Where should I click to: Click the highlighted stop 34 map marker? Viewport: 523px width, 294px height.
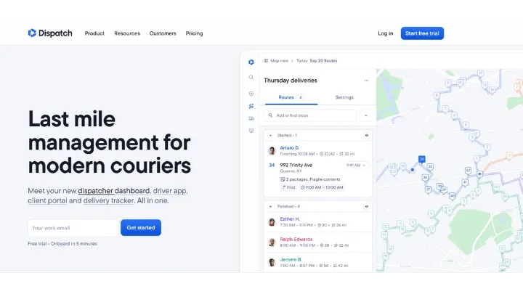point(421,159)
